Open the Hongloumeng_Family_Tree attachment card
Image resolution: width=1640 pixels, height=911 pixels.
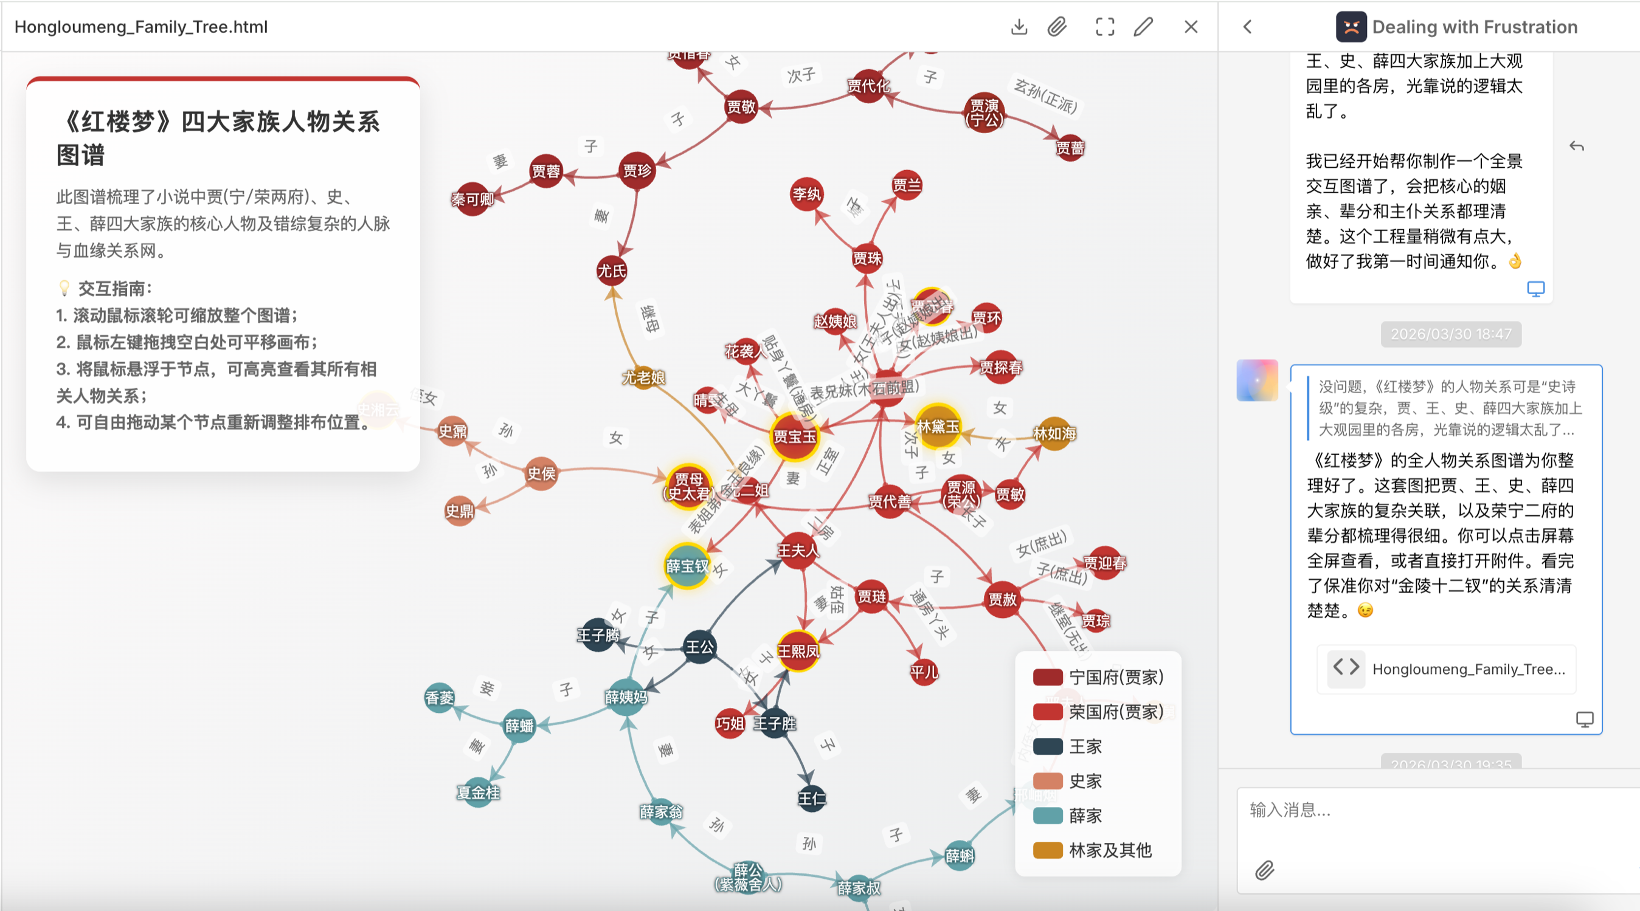1447,669
